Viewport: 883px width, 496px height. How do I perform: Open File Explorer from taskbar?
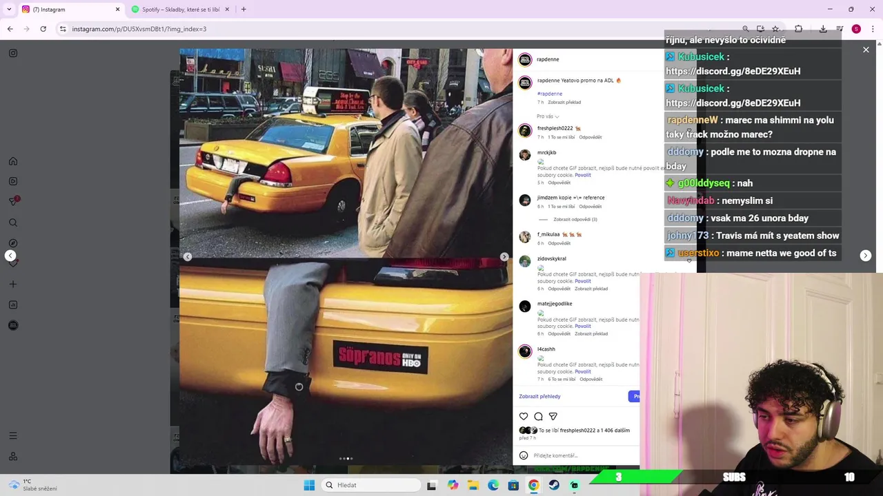(473, 485)
